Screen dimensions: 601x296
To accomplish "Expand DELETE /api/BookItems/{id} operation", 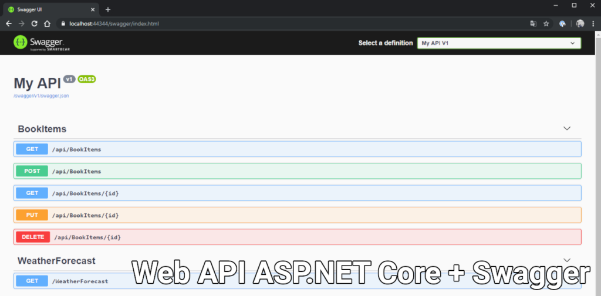I will [298, 237].
